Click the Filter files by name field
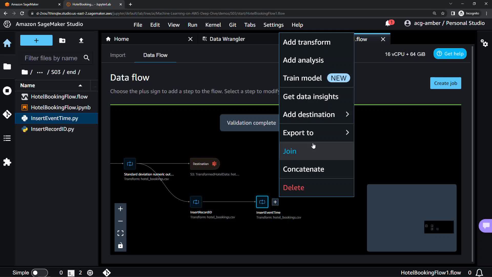 pos(51,58)
